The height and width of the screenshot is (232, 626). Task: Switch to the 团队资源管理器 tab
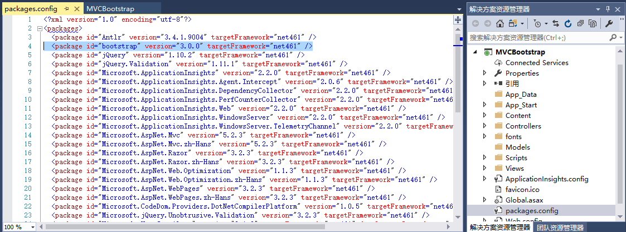pyautogui.click(x=560, y=228)
